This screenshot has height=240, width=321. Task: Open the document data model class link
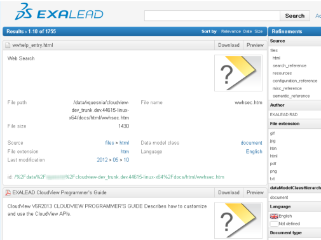coord(251,143)
